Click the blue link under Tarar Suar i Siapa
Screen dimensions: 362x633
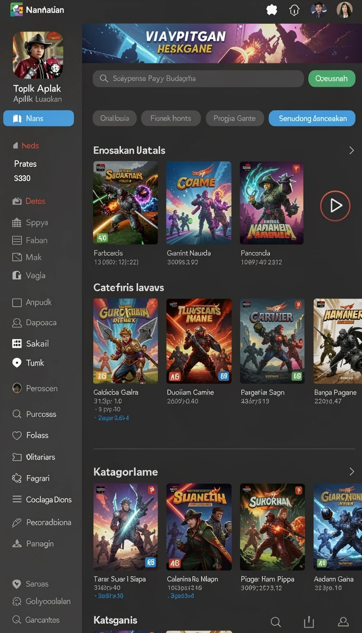pyautogui.click(x=109, y=596)
